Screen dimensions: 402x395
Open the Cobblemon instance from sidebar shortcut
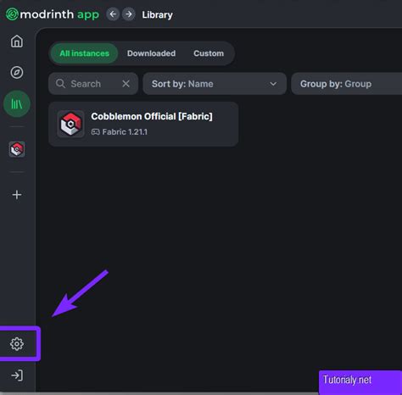tap(17, 149)
